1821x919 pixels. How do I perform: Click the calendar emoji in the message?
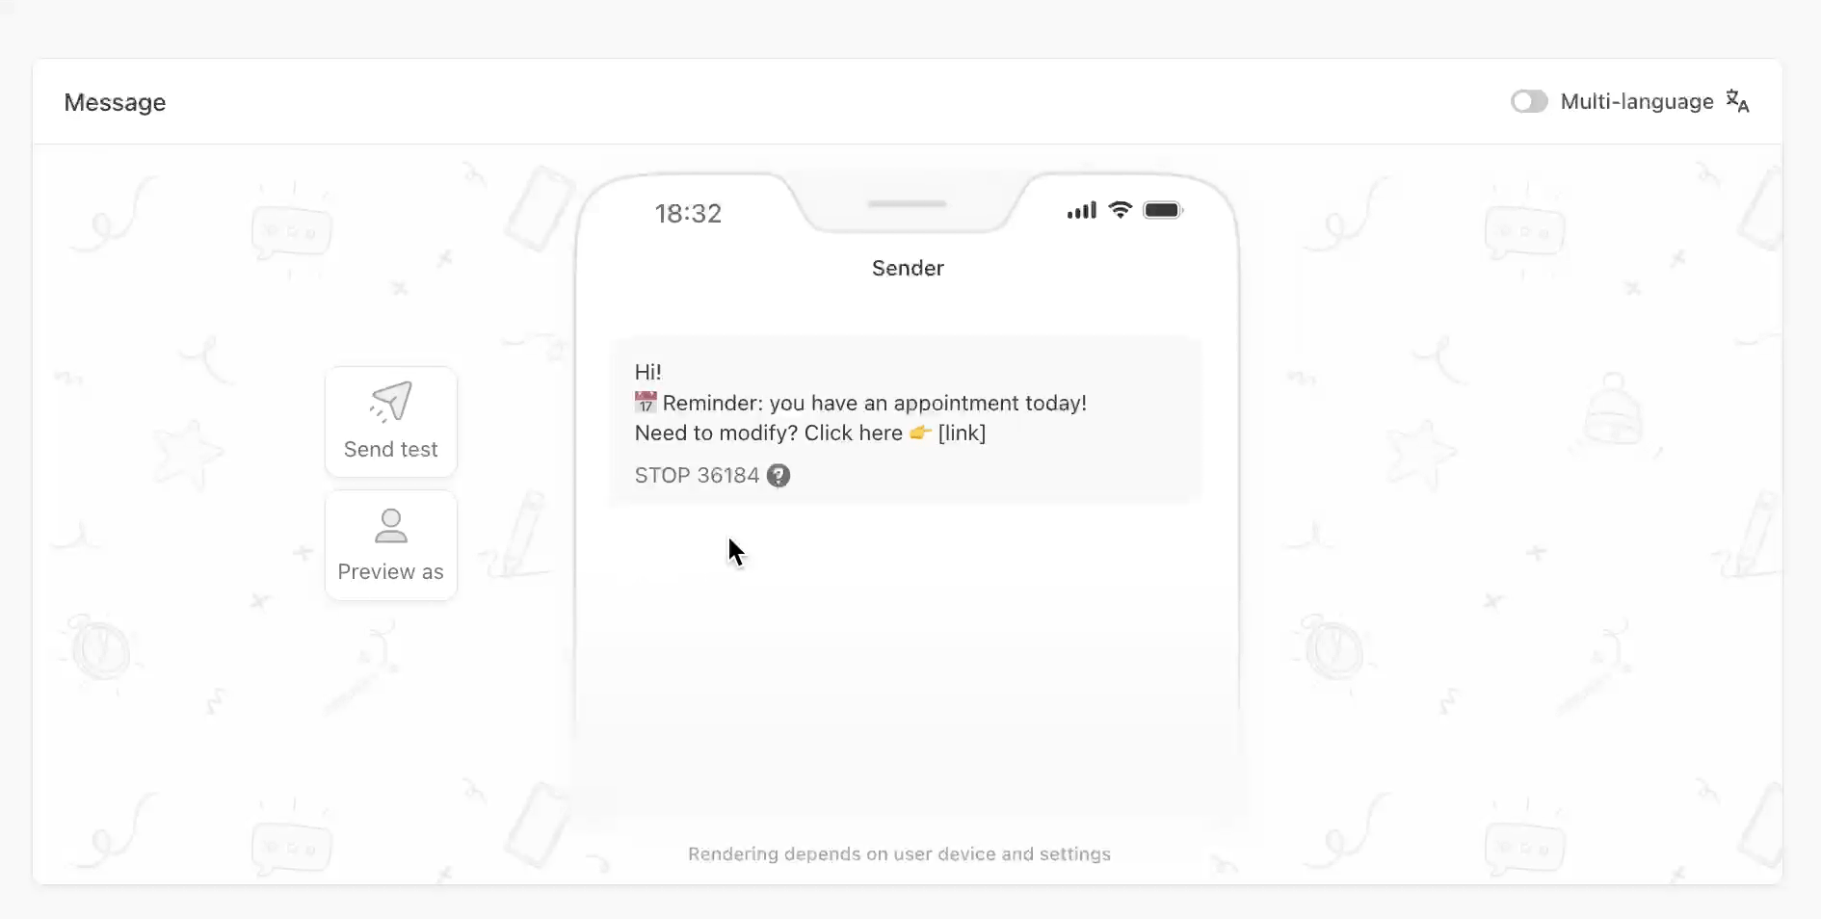pos(646,402)
